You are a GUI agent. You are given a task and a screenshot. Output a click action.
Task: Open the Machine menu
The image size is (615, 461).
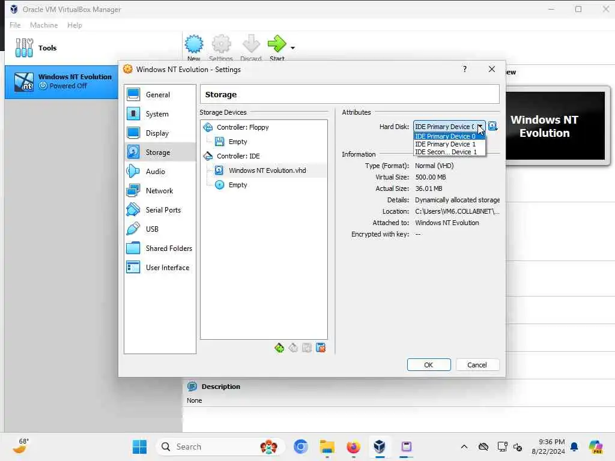[x=44, y=25]
